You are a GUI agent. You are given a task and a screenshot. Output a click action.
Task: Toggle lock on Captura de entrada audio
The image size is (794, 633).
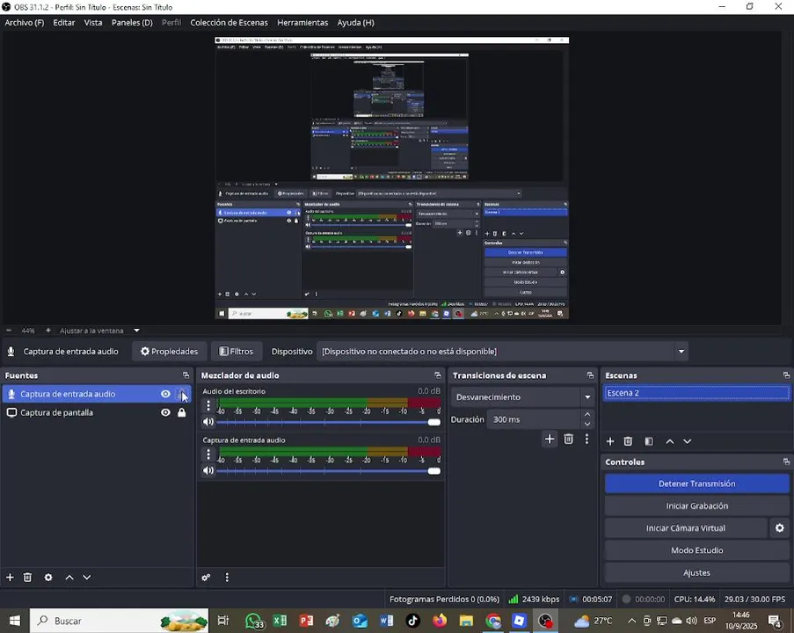tap(181, 394)
